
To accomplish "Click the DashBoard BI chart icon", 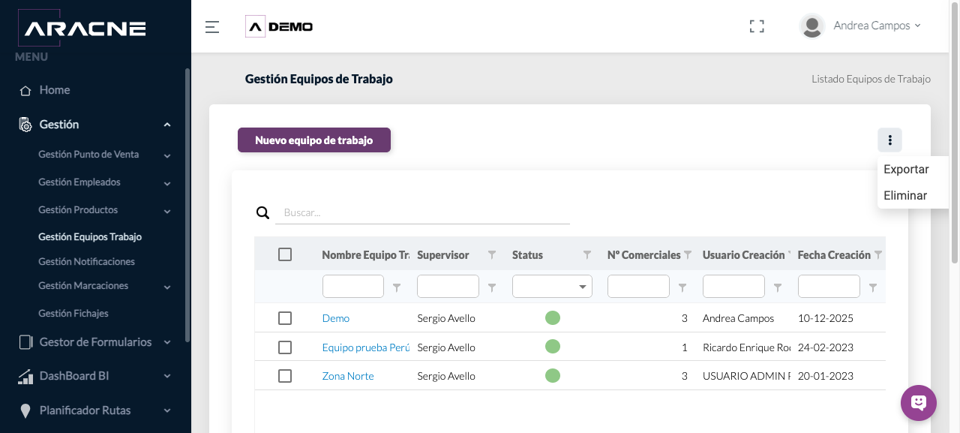I will click(25, 377).
